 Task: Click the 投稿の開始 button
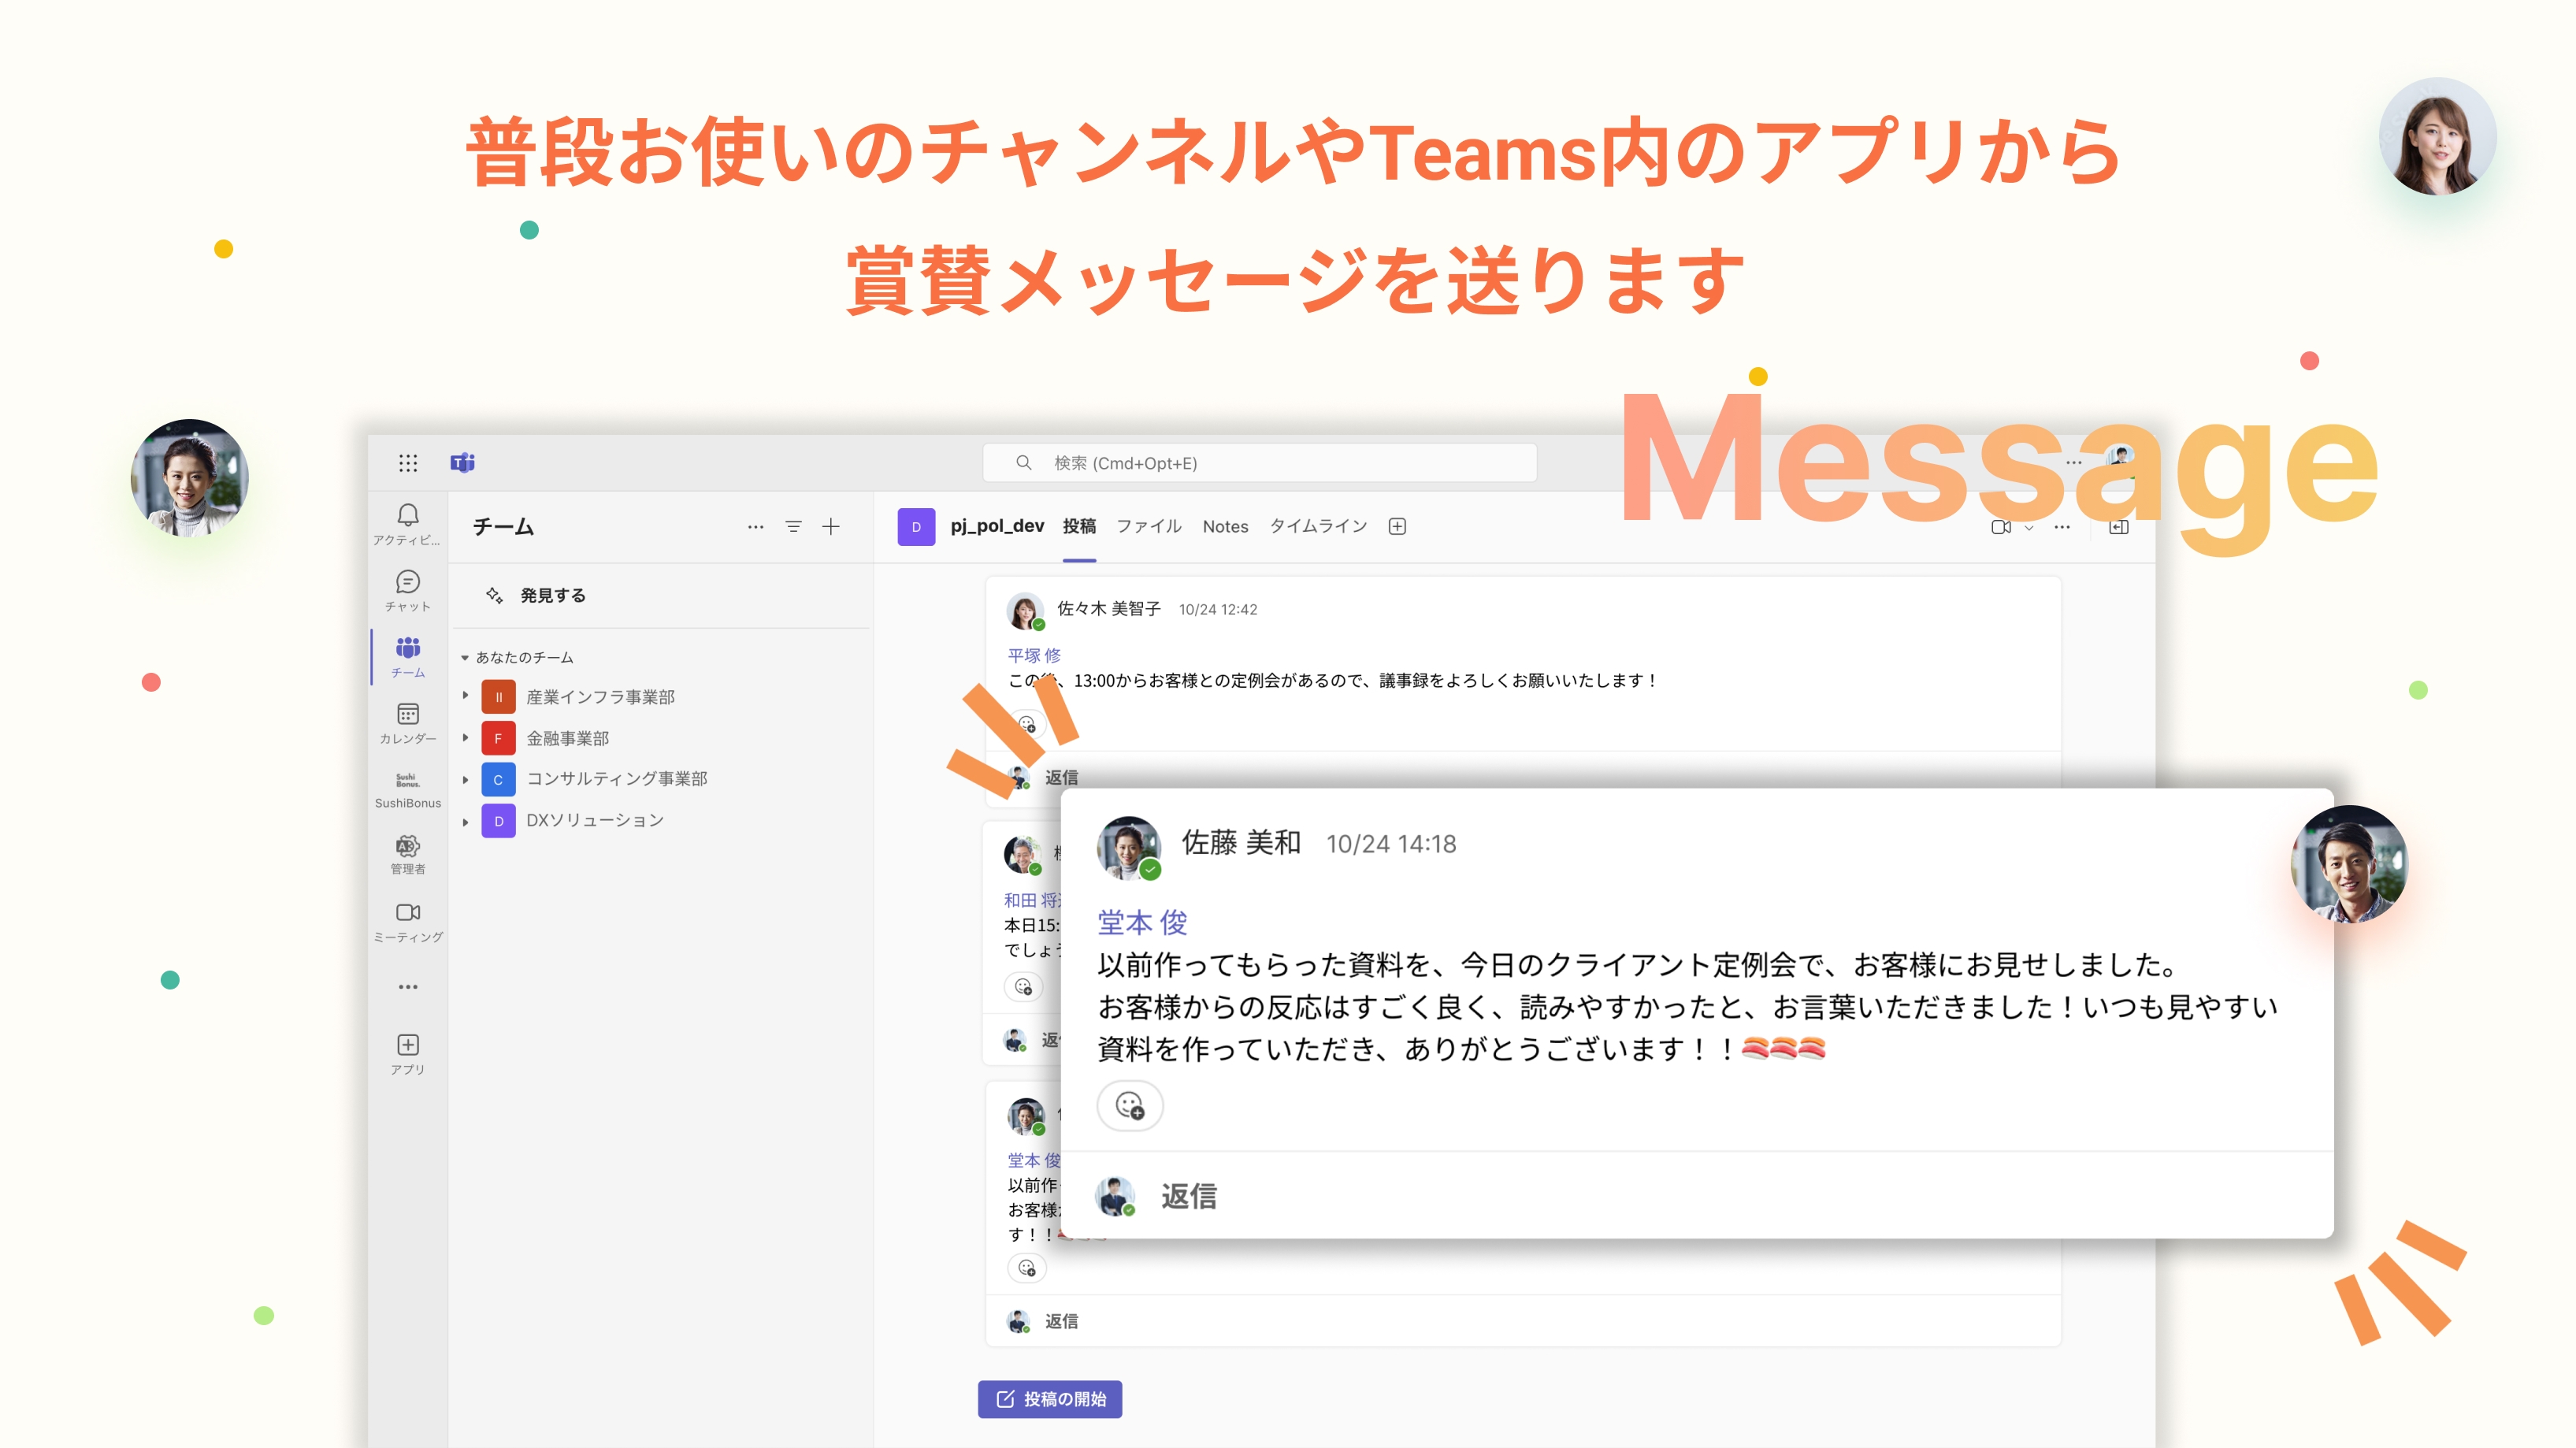point(1050,1399)
